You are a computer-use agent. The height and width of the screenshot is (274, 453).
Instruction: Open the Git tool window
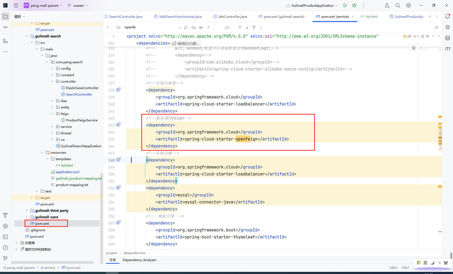[5, 258]
